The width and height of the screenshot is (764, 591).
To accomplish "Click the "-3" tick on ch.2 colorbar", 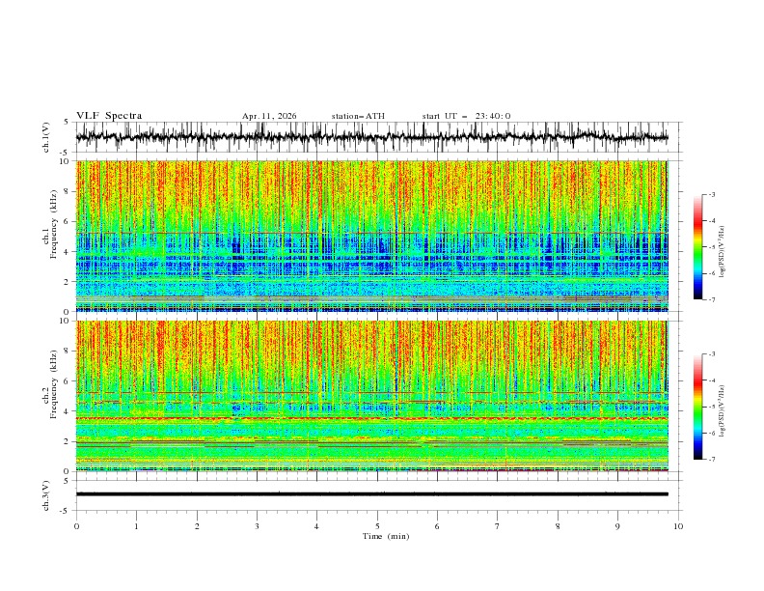I will click(712, 354).
